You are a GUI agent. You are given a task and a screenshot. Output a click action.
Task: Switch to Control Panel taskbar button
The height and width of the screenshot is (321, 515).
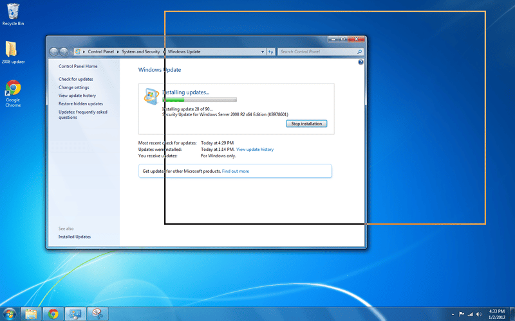pos(75,314)
